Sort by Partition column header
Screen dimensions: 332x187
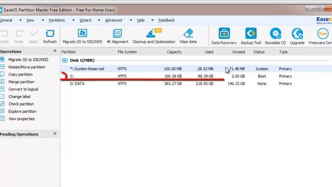68,52
